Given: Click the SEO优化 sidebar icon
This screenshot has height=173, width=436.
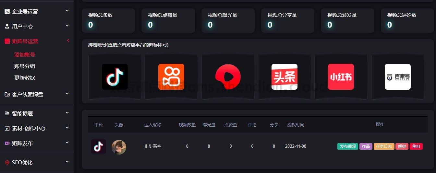Looking at the screenshot, I should [x=7, y=162].
